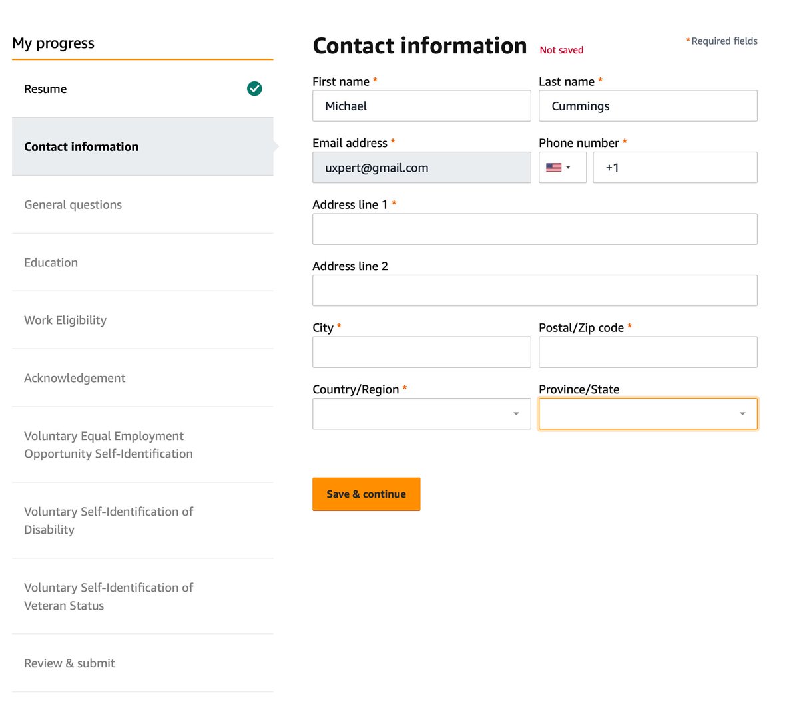Select the Postal/Zip code field
The width and height of the screenshot is (799, 708).
(648, 352)
